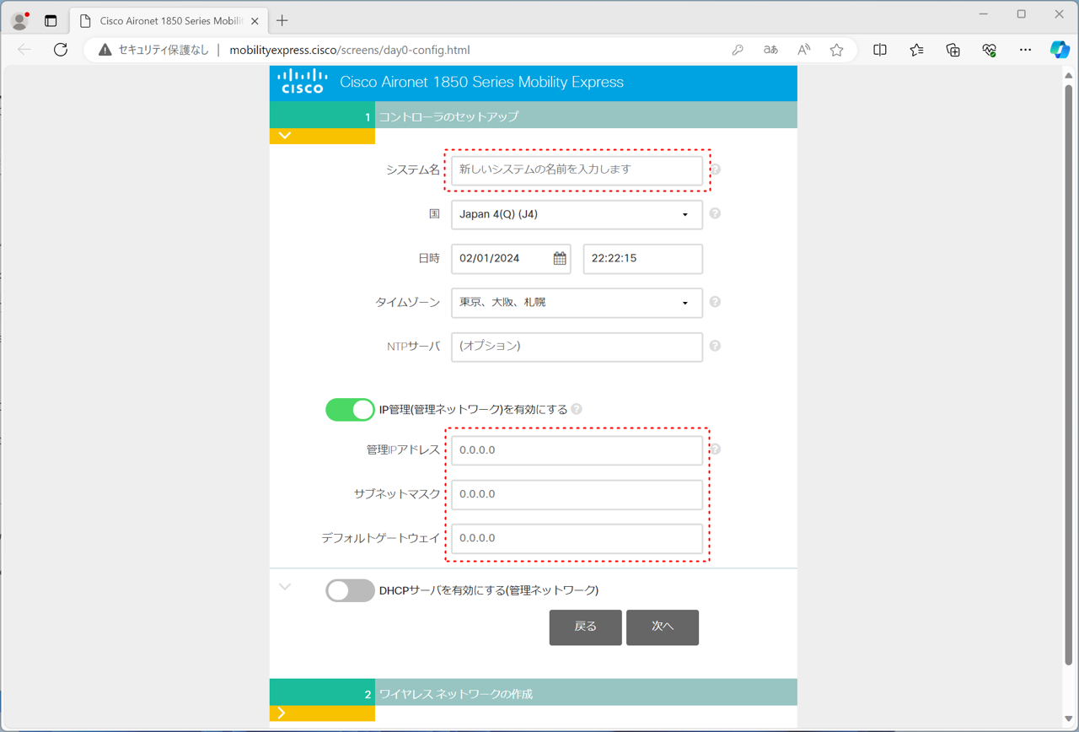This screenshot has width=1079, height=732.
Task: Open Browser essentials heart icon
Action: 990,50
